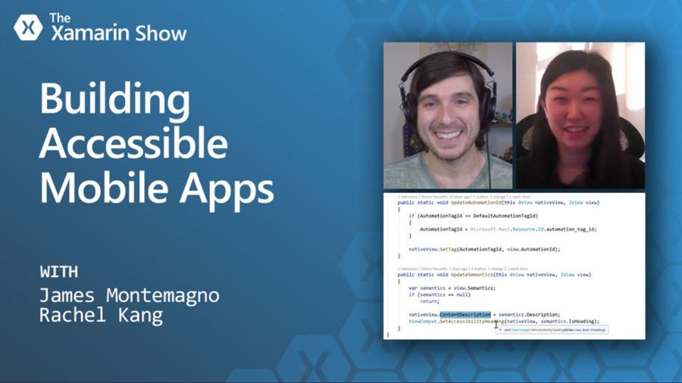Screen dimensions: 682x383
Task: Click the highlighted ContentDescription word
Action: point(465,314)
